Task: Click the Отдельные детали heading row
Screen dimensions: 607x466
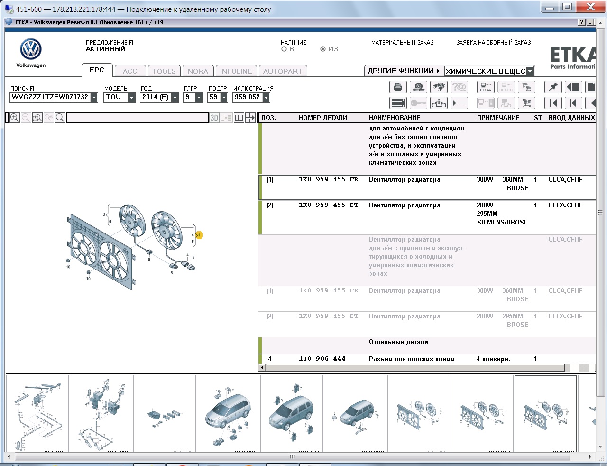Action: (427, 346)
